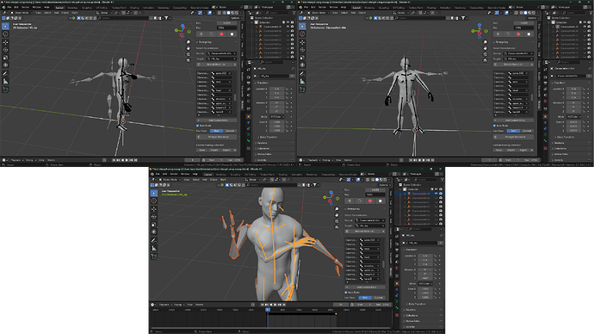Open File menu in top-left window
The width and height of the screenshot is (594, 334).
pos(9,7)
